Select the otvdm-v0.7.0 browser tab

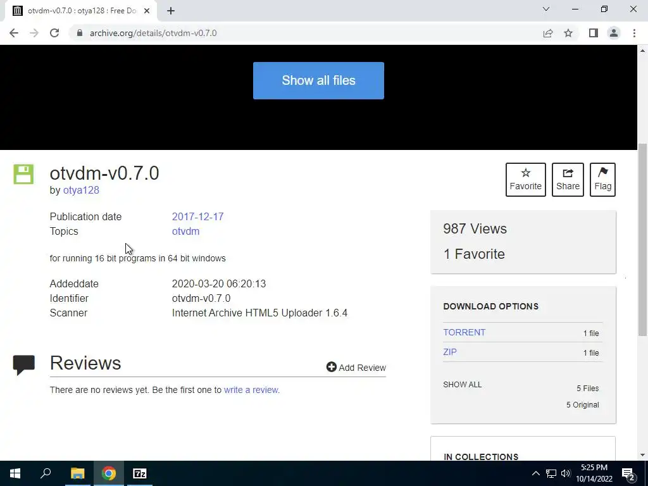(x=81, y=11)
